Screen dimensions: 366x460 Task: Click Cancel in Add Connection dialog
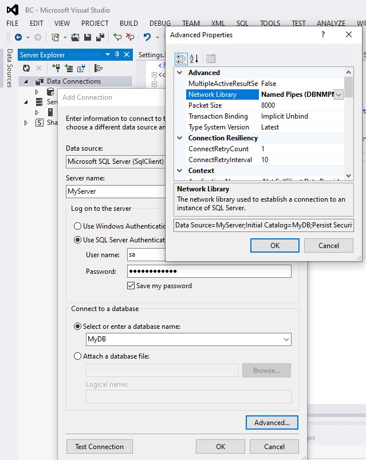pyautogui.click(x=274, y=446)
